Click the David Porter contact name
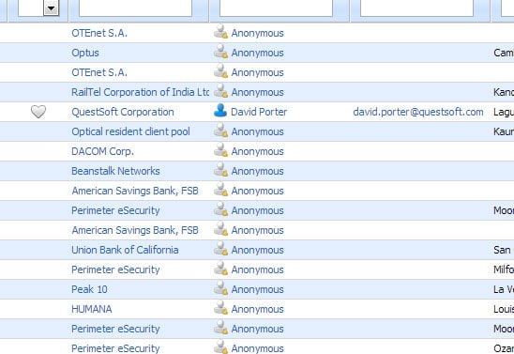This screenshot has height=354, width=514. click(x=259, y=112)
